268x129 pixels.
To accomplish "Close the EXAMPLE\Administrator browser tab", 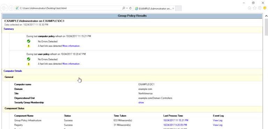I will [x=173, y=8].
